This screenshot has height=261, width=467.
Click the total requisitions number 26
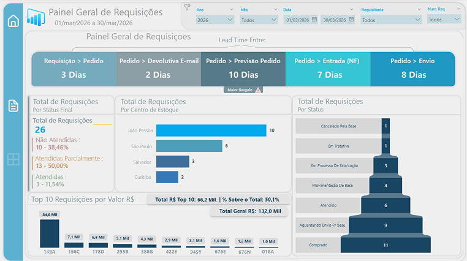40,130
